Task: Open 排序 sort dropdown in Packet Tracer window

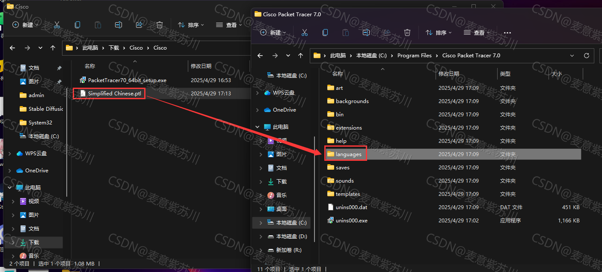Action: click(x=439, y=33)
